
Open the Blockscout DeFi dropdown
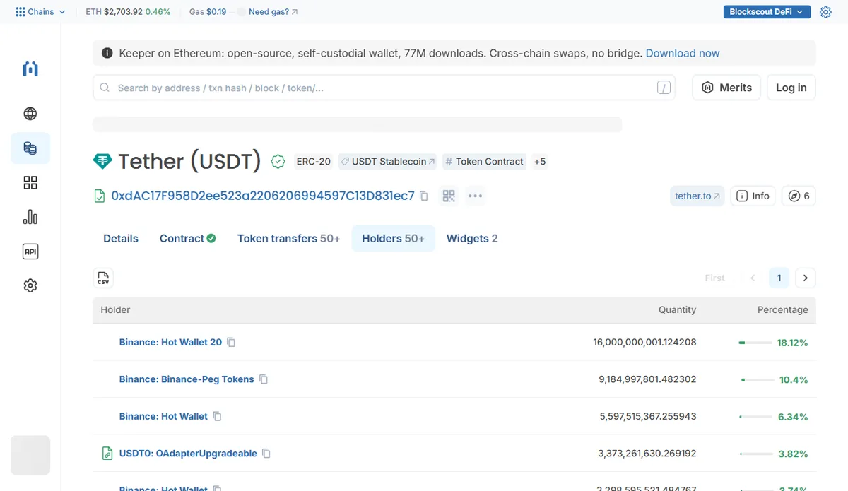click(767, 12)
